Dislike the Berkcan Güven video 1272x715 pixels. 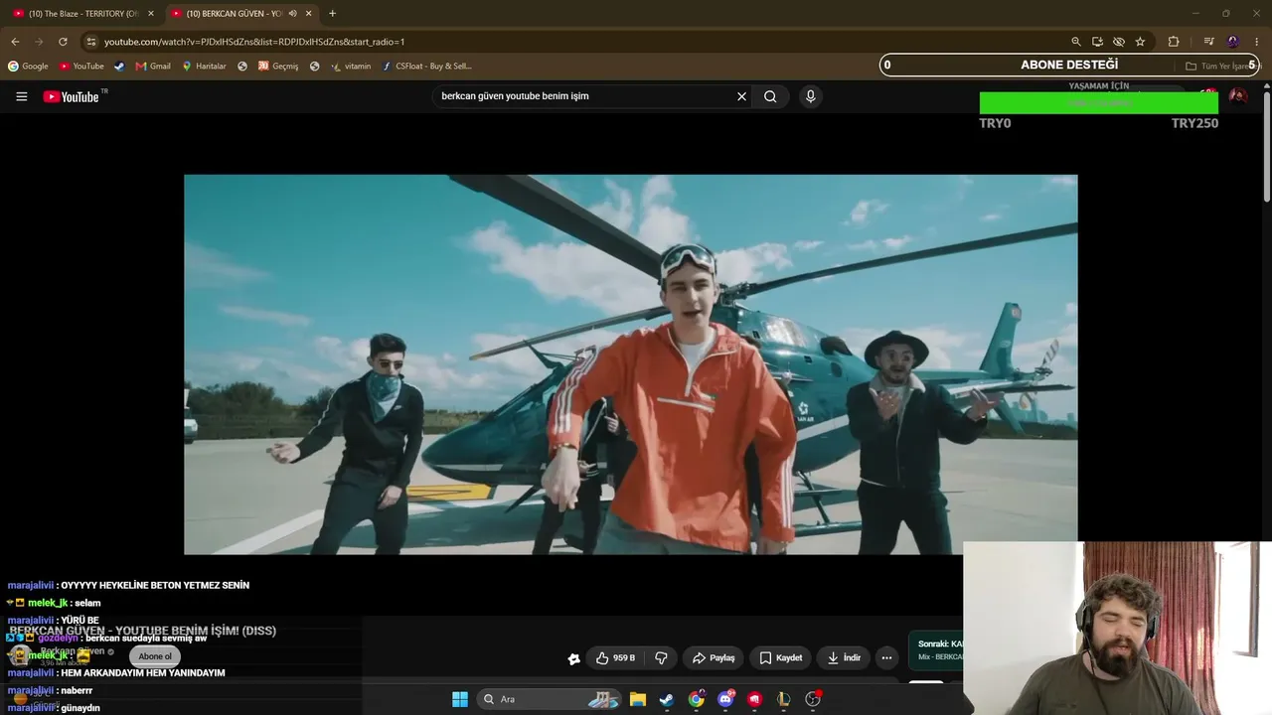tap(661, 657)
